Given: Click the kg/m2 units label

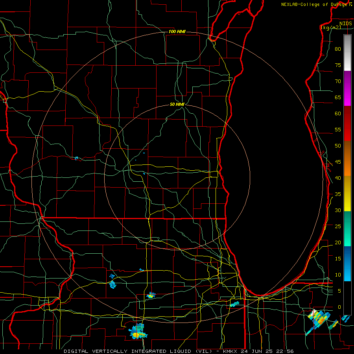Looking at the screenshot, I should [x=331, y=28].
